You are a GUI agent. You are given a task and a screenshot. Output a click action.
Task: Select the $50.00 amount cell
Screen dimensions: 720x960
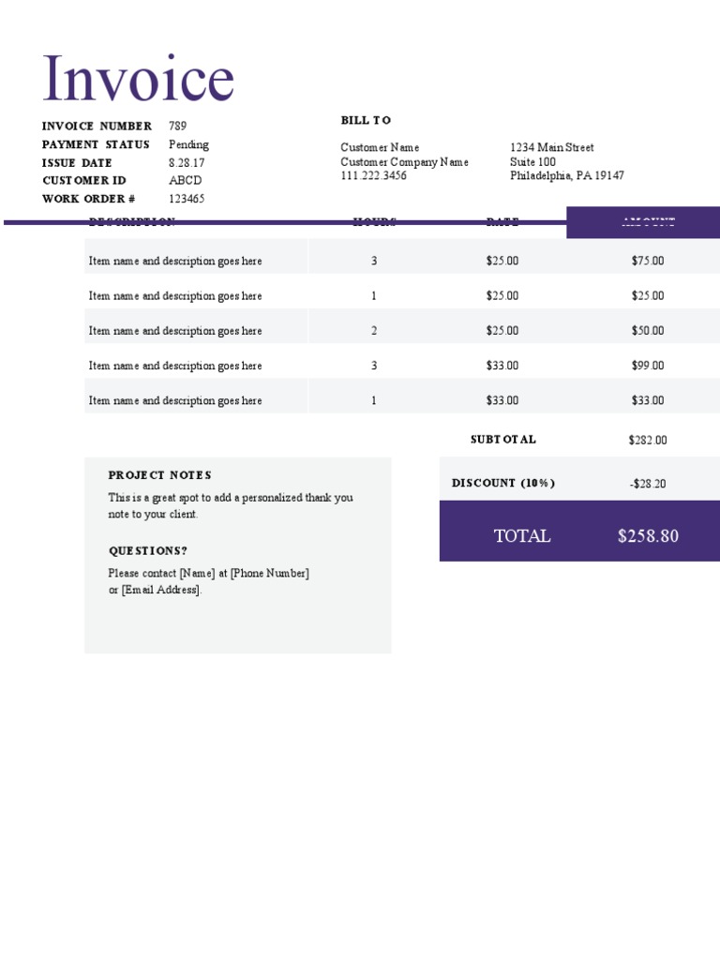648,330
